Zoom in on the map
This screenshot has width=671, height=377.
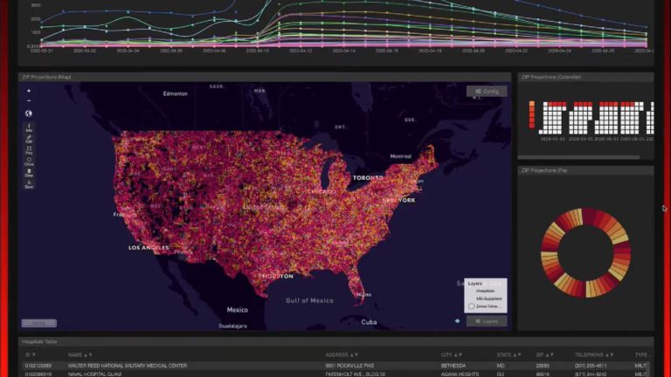[x=29, y=91]
